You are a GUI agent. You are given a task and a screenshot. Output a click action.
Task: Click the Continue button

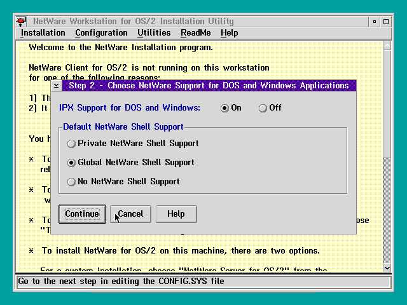pyautogui.click(x=82, y=214)
